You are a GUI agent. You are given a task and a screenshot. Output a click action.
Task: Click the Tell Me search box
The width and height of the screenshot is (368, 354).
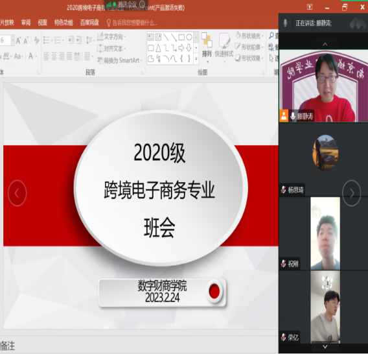pyautogui.click(x=132, y=23)
